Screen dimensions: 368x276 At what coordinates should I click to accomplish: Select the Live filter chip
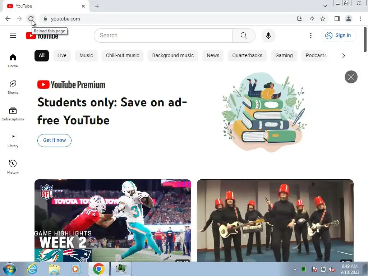point(62,56)
